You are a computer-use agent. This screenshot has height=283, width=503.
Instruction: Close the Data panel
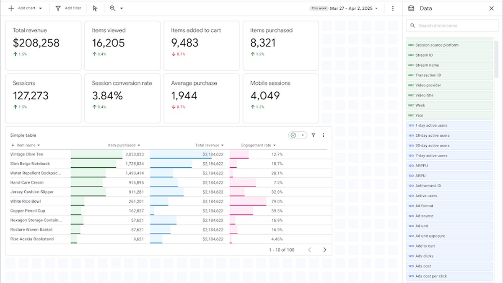click(x=492, y=8)
